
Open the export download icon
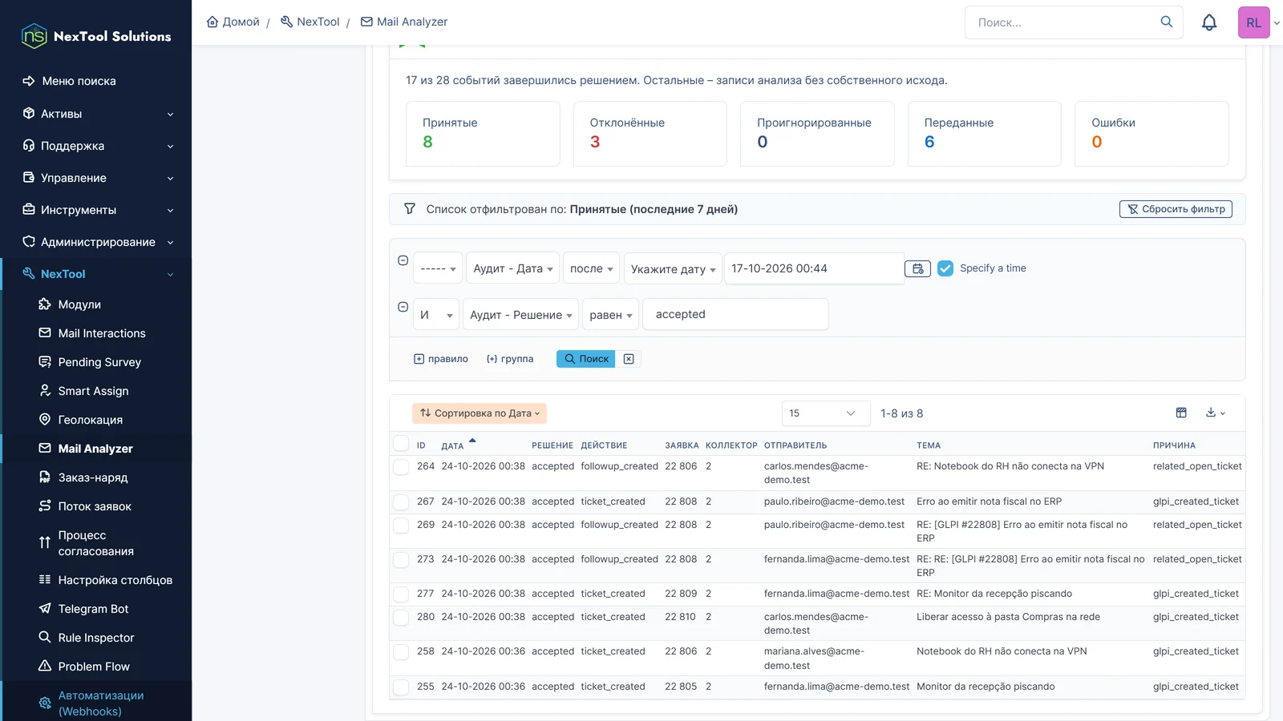pos(1216,413)
